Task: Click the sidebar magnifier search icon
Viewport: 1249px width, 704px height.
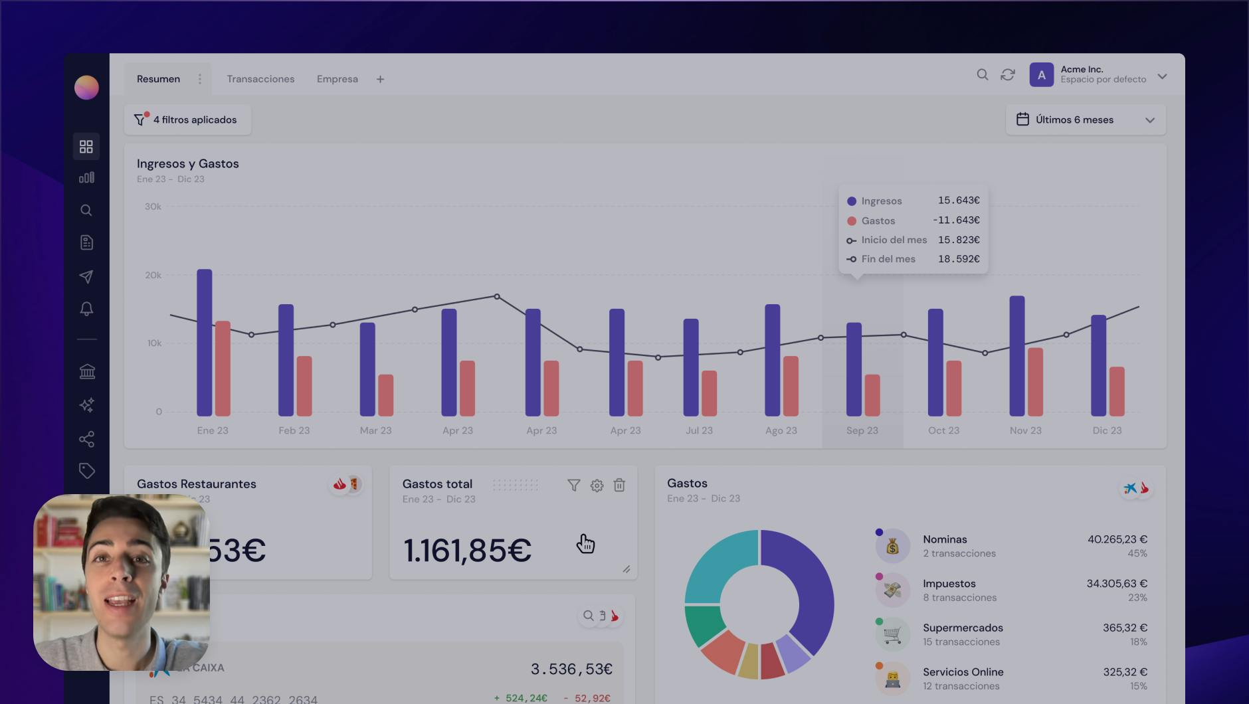Action: click(x=86, y=211)
